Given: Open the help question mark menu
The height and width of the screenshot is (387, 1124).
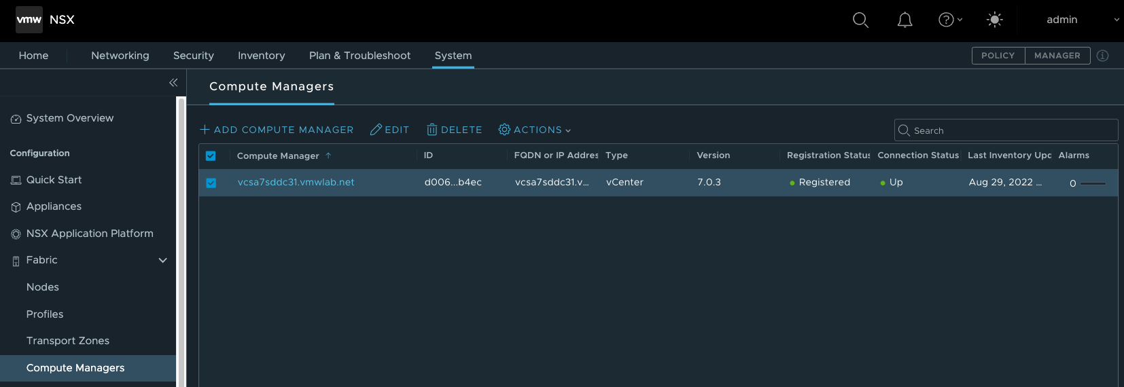Looking at the screenshot, I should [x=950, y=20].
